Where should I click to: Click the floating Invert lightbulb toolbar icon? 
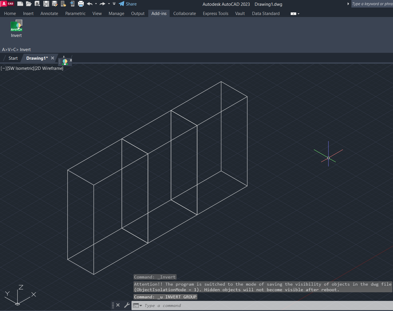click(x=65, y=61)
